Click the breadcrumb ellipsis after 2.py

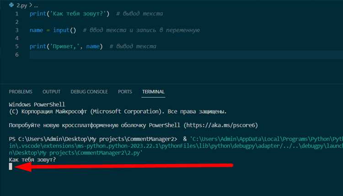point(36,5)
